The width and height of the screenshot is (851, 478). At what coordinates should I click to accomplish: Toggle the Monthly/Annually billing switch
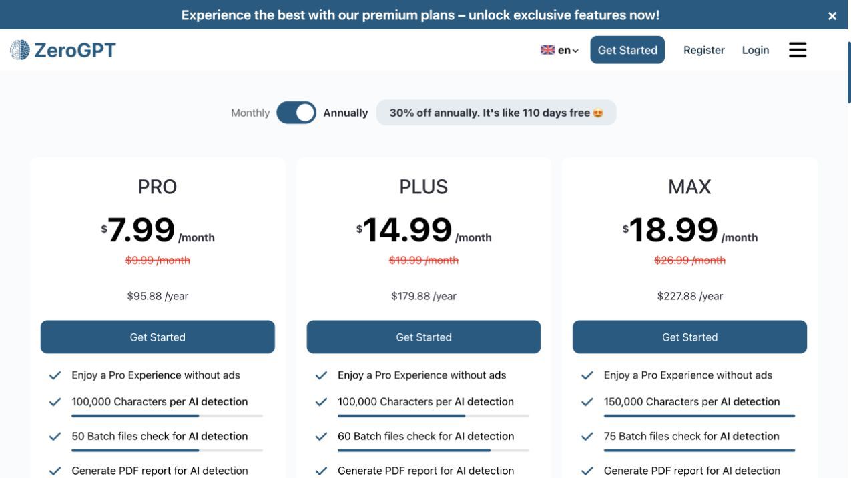tap(296, 113)
